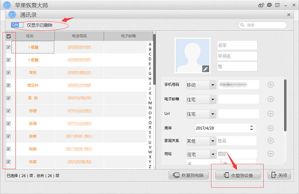Add another Url with plus icon

tap(271, 114)
